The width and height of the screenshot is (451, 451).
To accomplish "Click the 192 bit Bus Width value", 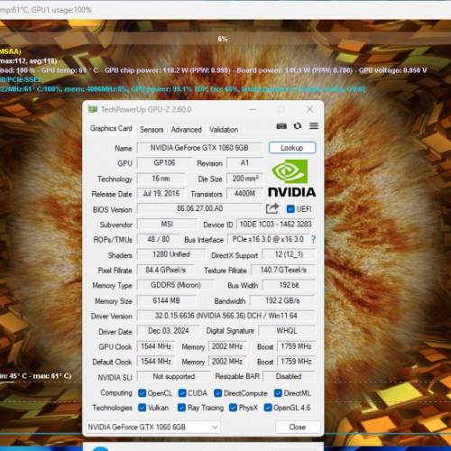I will point(289,285).
